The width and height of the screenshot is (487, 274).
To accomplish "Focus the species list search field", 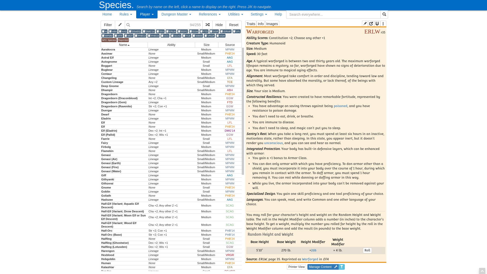I will coord(164,25).
